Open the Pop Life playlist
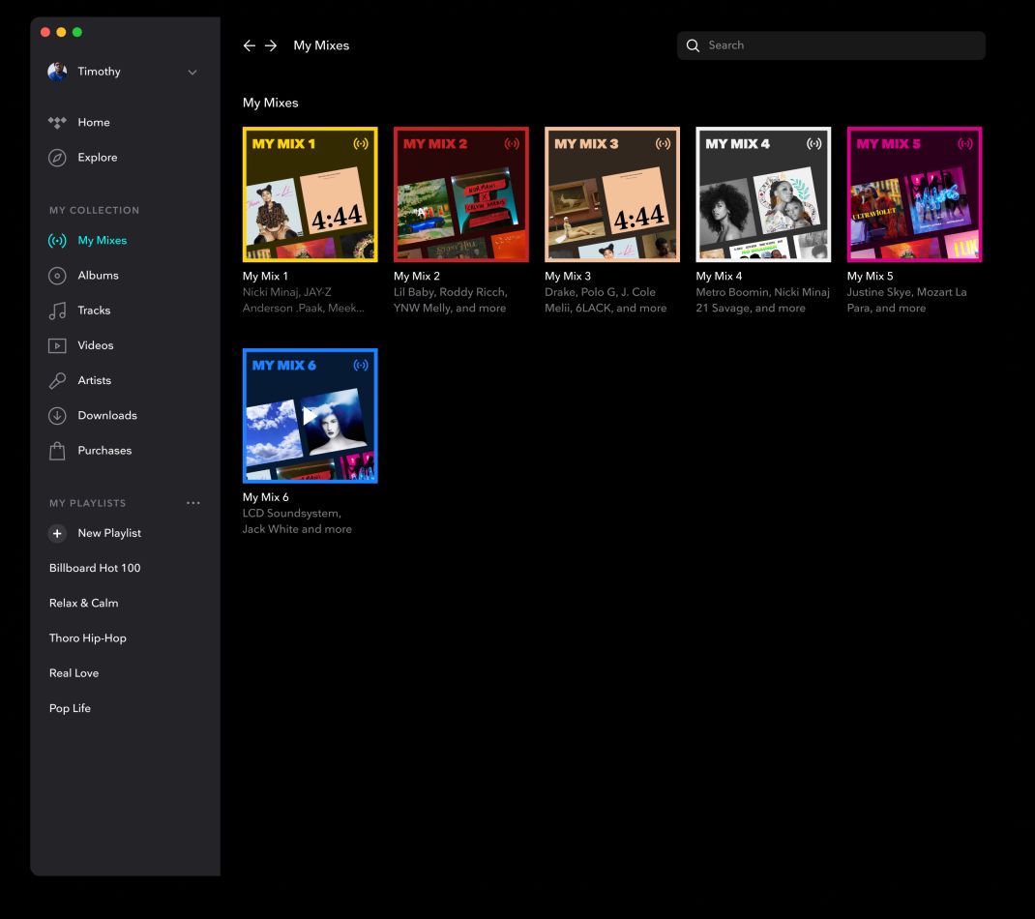The width and height of the screenshot is (1035, 919). (70, 708)
